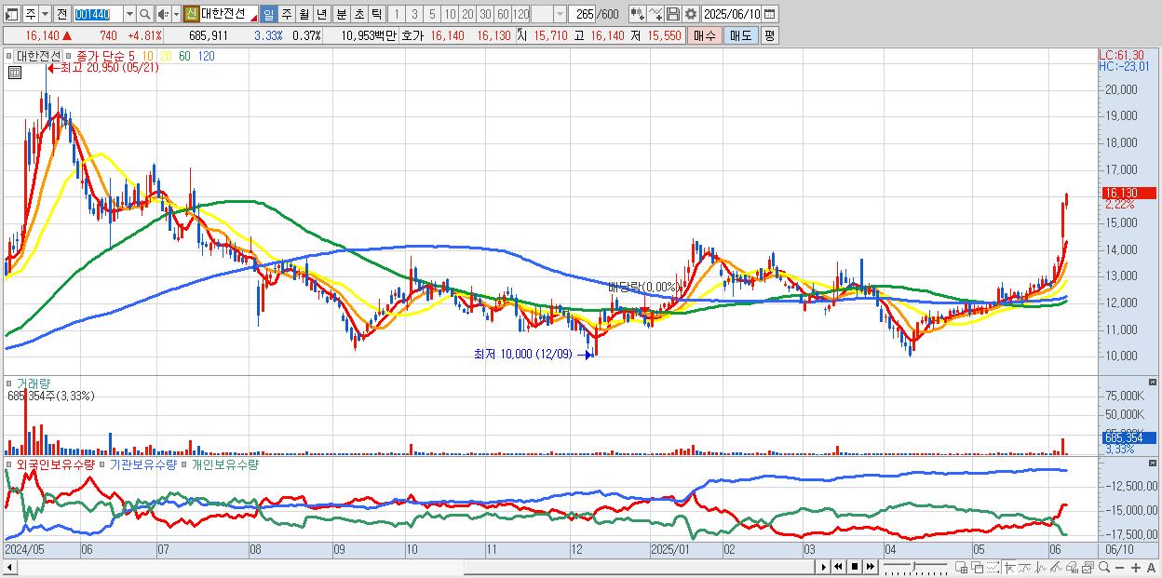Select the 년 yearly period
Viewport: 1162px width, 578px height.
321,14
